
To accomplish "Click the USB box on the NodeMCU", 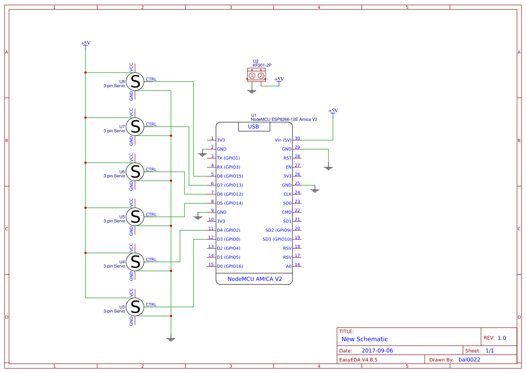I will coord(254,127).
